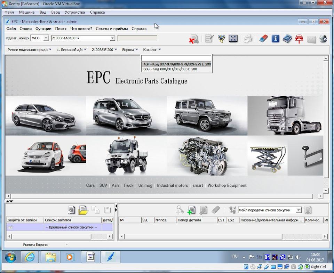The height and width of the screenshot is (273, 334).
Task: Click the save floppy disk icon
Action: 108,210
